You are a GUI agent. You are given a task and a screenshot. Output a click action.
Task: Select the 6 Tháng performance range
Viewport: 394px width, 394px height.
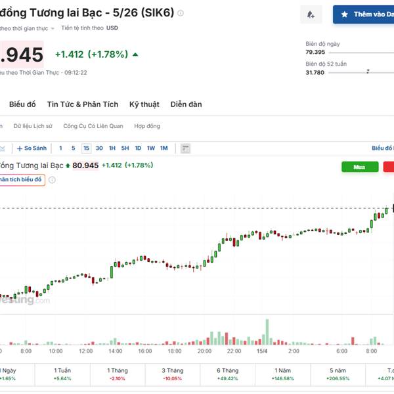click(228, 374)
